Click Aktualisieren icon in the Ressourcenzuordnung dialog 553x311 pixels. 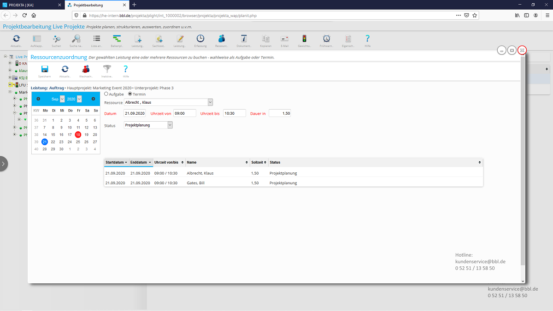click(x=65, y=69)
